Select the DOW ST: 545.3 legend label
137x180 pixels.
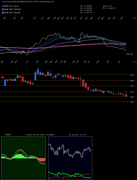[x=11, y=6]
